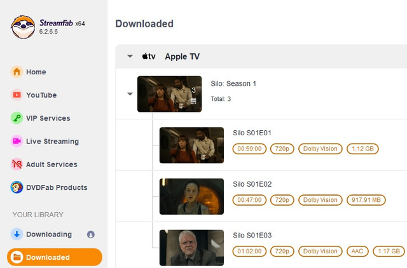Open the Silo S01E03 thumbnail

point(191,247)
